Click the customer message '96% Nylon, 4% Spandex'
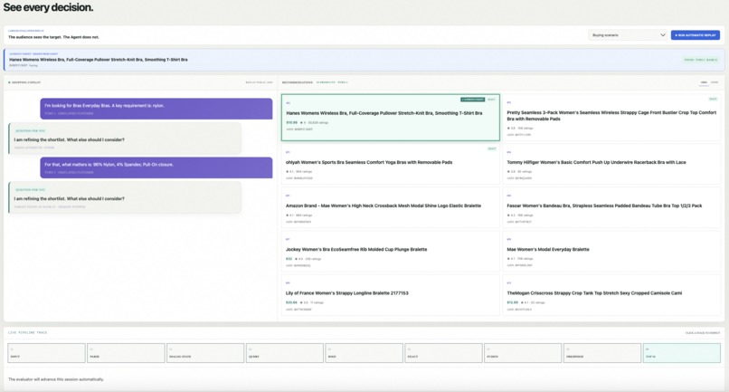This screenshot has width=729, height=392. tap(156, 167)
